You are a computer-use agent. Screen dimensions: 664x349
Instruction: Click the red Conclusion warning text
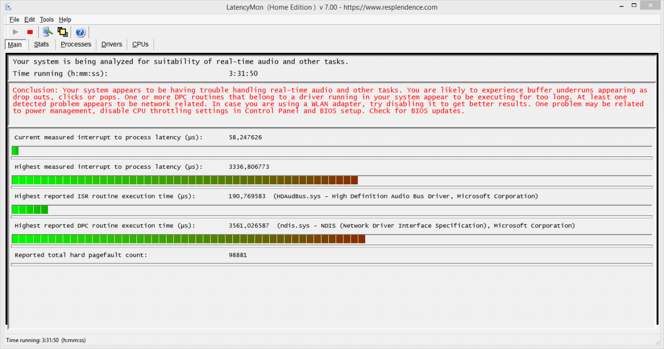[x=330, y=100]
